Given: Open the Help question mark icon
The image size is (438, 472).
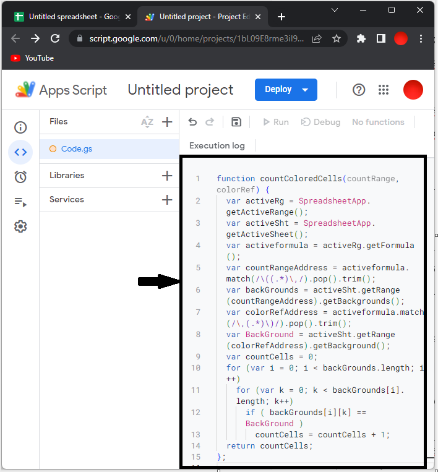Looking at the screenshot, I should coord(359,90).
